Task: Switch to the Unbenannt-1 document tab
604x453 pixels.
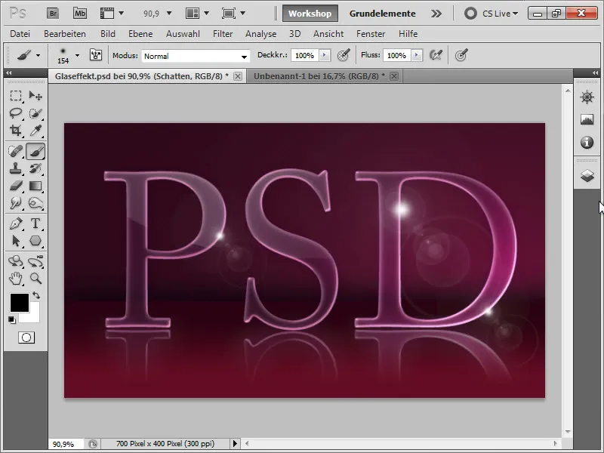Action: click(x=319, y=76)
